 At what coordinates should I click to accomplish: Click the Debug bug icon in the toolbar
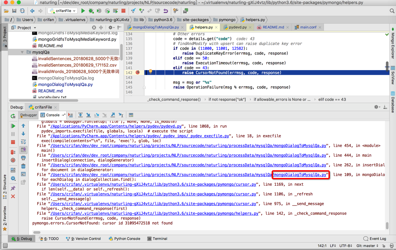pyautogui.click(x=91, y=11)
